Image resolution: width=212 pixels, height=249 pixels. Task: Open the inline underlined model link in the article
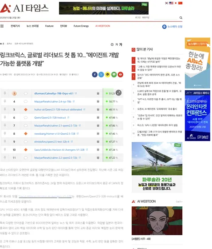(x=45, y=197)
